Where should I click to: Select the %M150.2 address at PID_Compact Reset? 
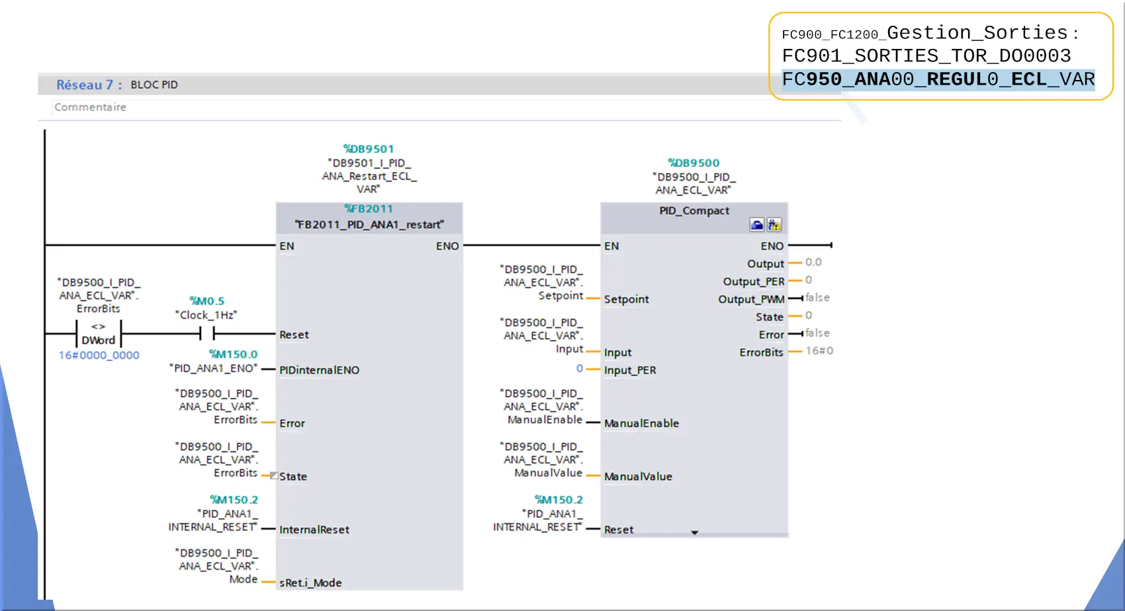(x=559, y=500)
